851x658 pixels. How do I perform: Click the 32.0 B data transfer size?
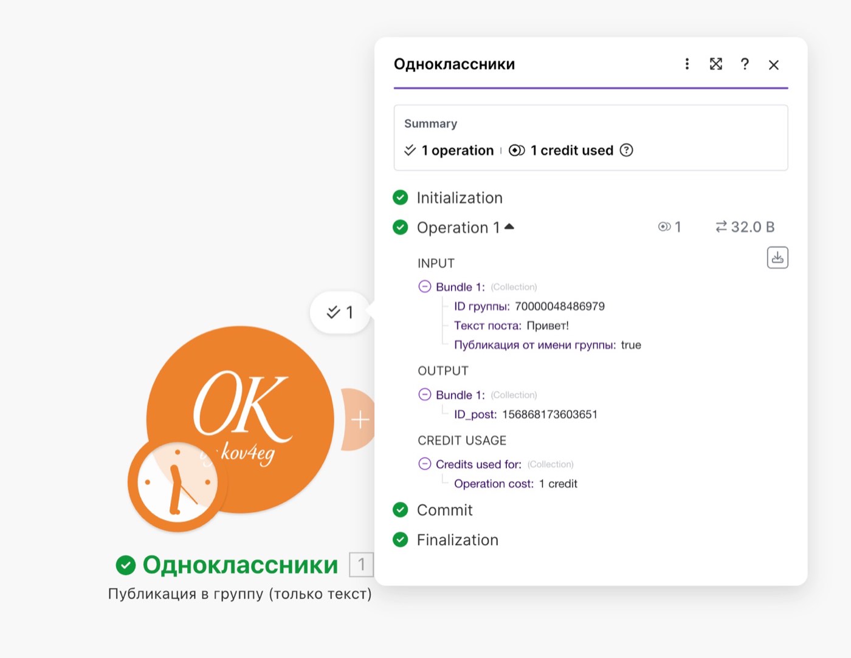point(745,227)
